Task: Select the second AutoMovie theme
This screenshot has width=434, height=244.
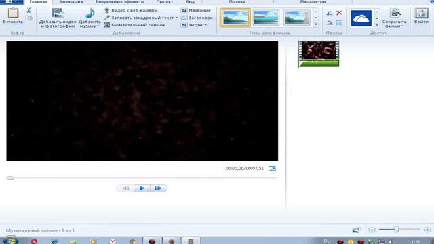Action: pos(266,18)
